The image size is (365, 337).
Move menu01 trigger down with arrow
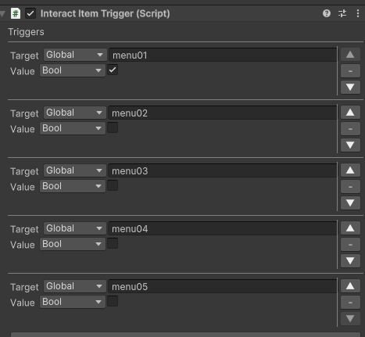(350, 87)
